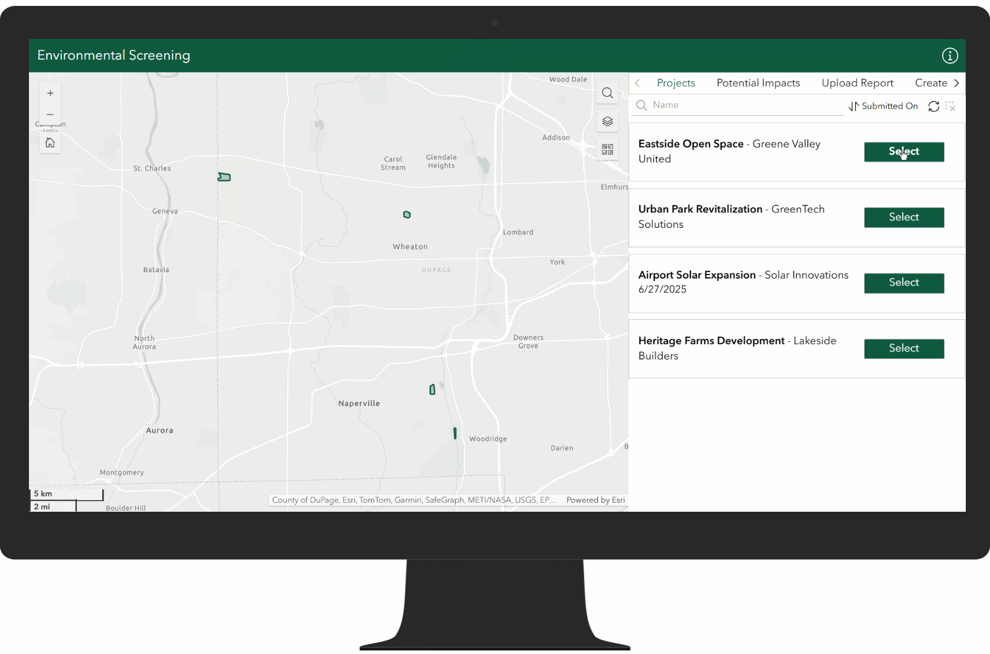Zoom out on the map
Viewport: 990px width, 654px height.
[x=50, y=115]
